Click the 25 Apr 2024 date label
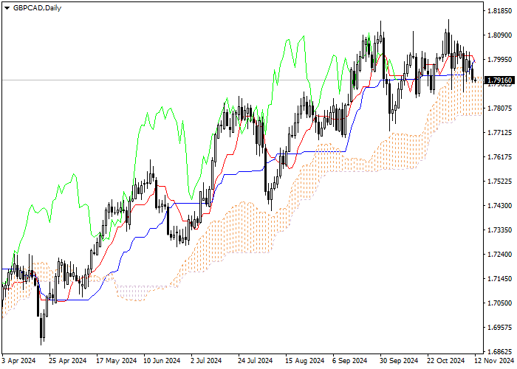The image size is (517, 369). [68, 361]
